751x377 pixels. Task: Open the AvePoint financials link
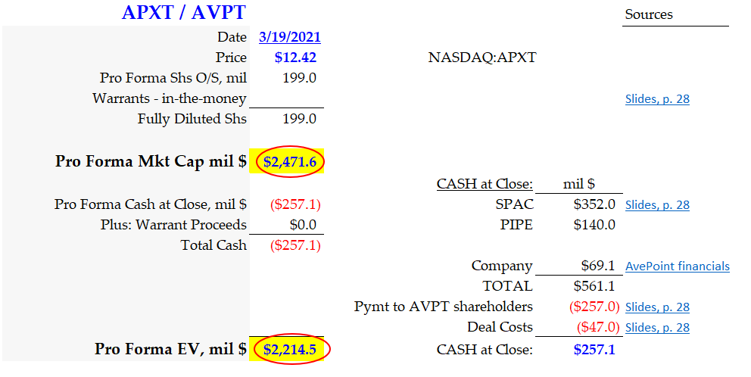click(677, 266)
